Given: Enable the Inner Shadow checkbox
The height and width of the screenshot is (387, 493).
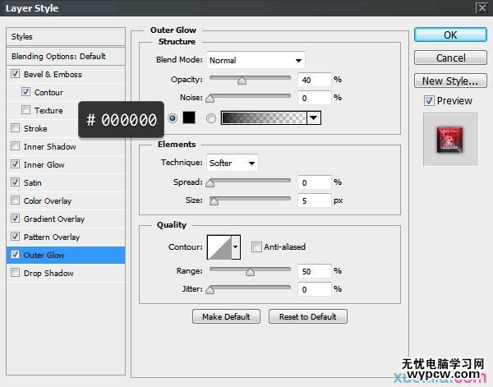Looking at the screenshot, I should pos(15,146).
